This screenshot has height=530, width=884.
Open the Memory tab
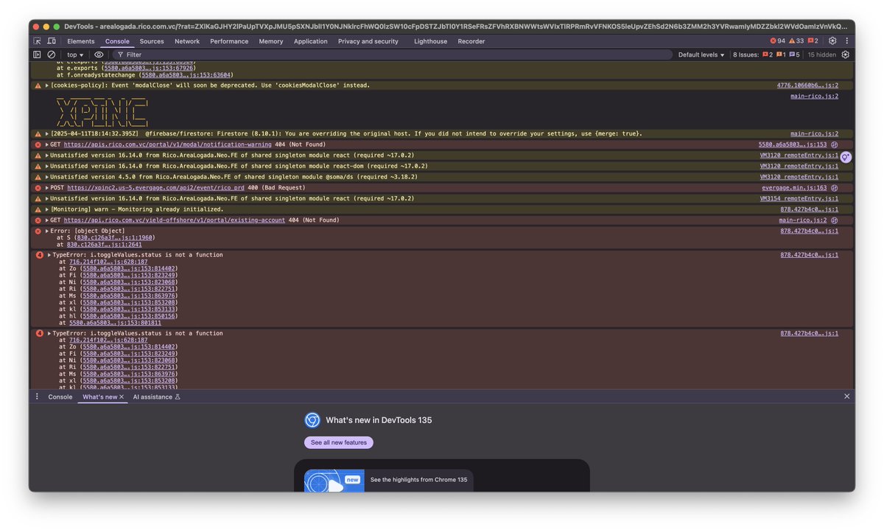271,41
